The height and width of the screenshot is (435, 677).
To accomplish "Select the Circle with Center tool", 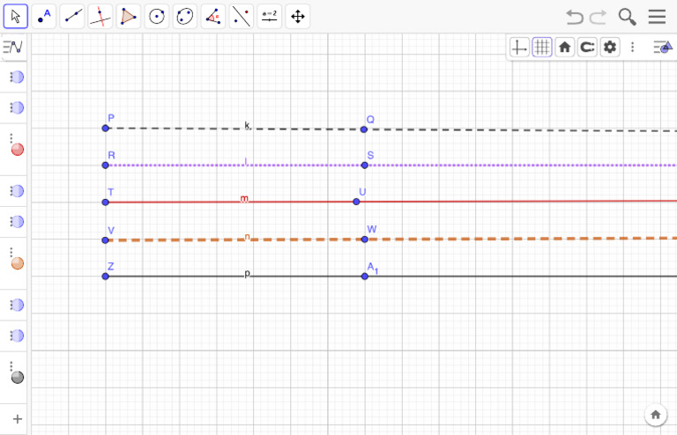I will point(157,17).
